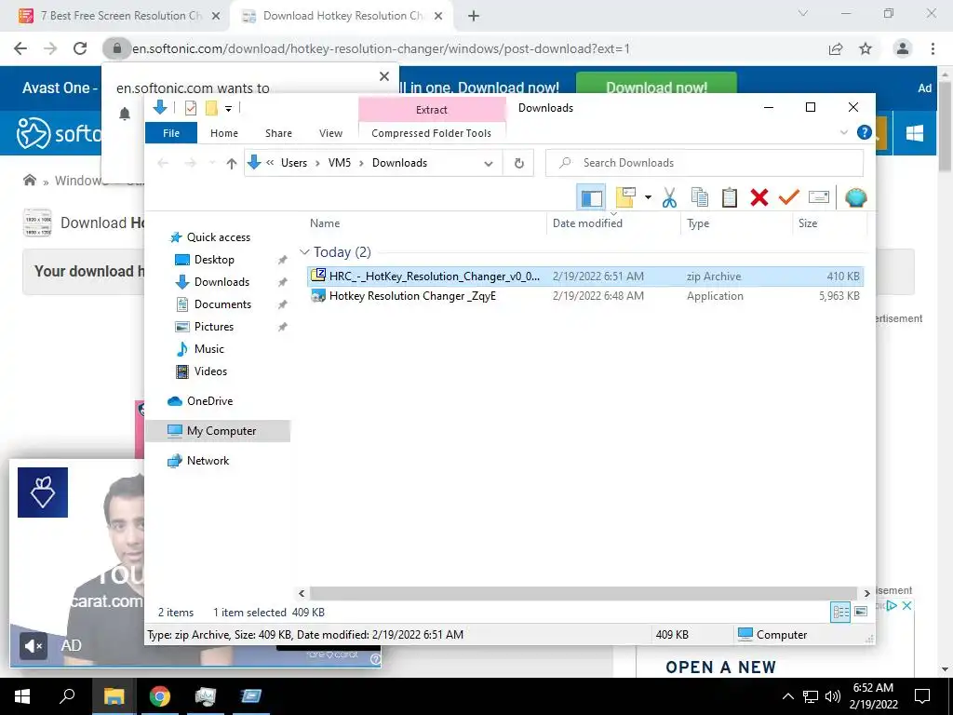
Task: Select Quick access in navigation pane
Action: pos(218,237)
